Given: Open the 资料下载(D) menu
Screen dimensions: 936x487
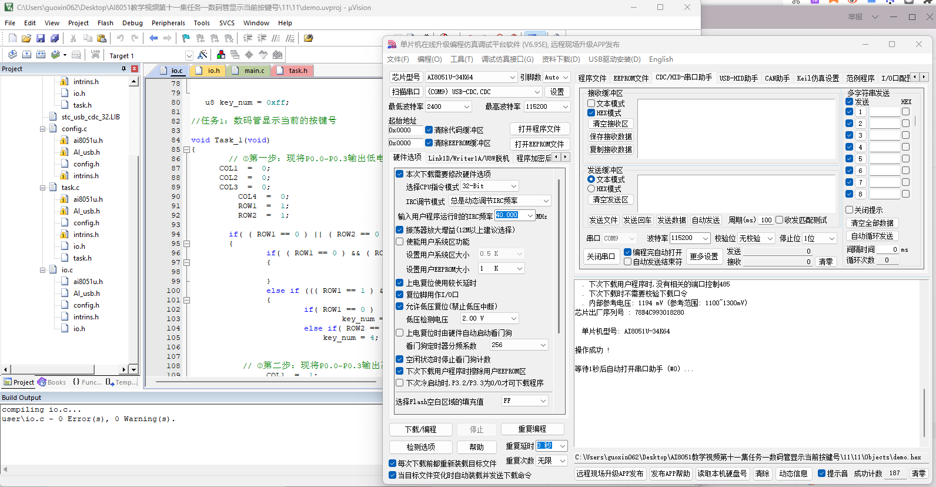Looking at the screenshot, I should (x=561, y=59).
